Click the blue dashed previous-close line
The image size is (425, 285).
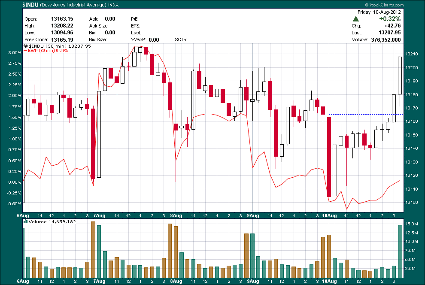[x=366, y=114]
